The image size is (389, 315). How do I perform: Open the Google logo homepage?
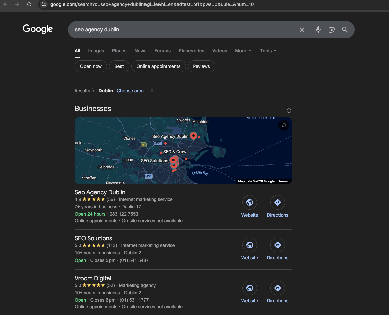tap(38, 29)
